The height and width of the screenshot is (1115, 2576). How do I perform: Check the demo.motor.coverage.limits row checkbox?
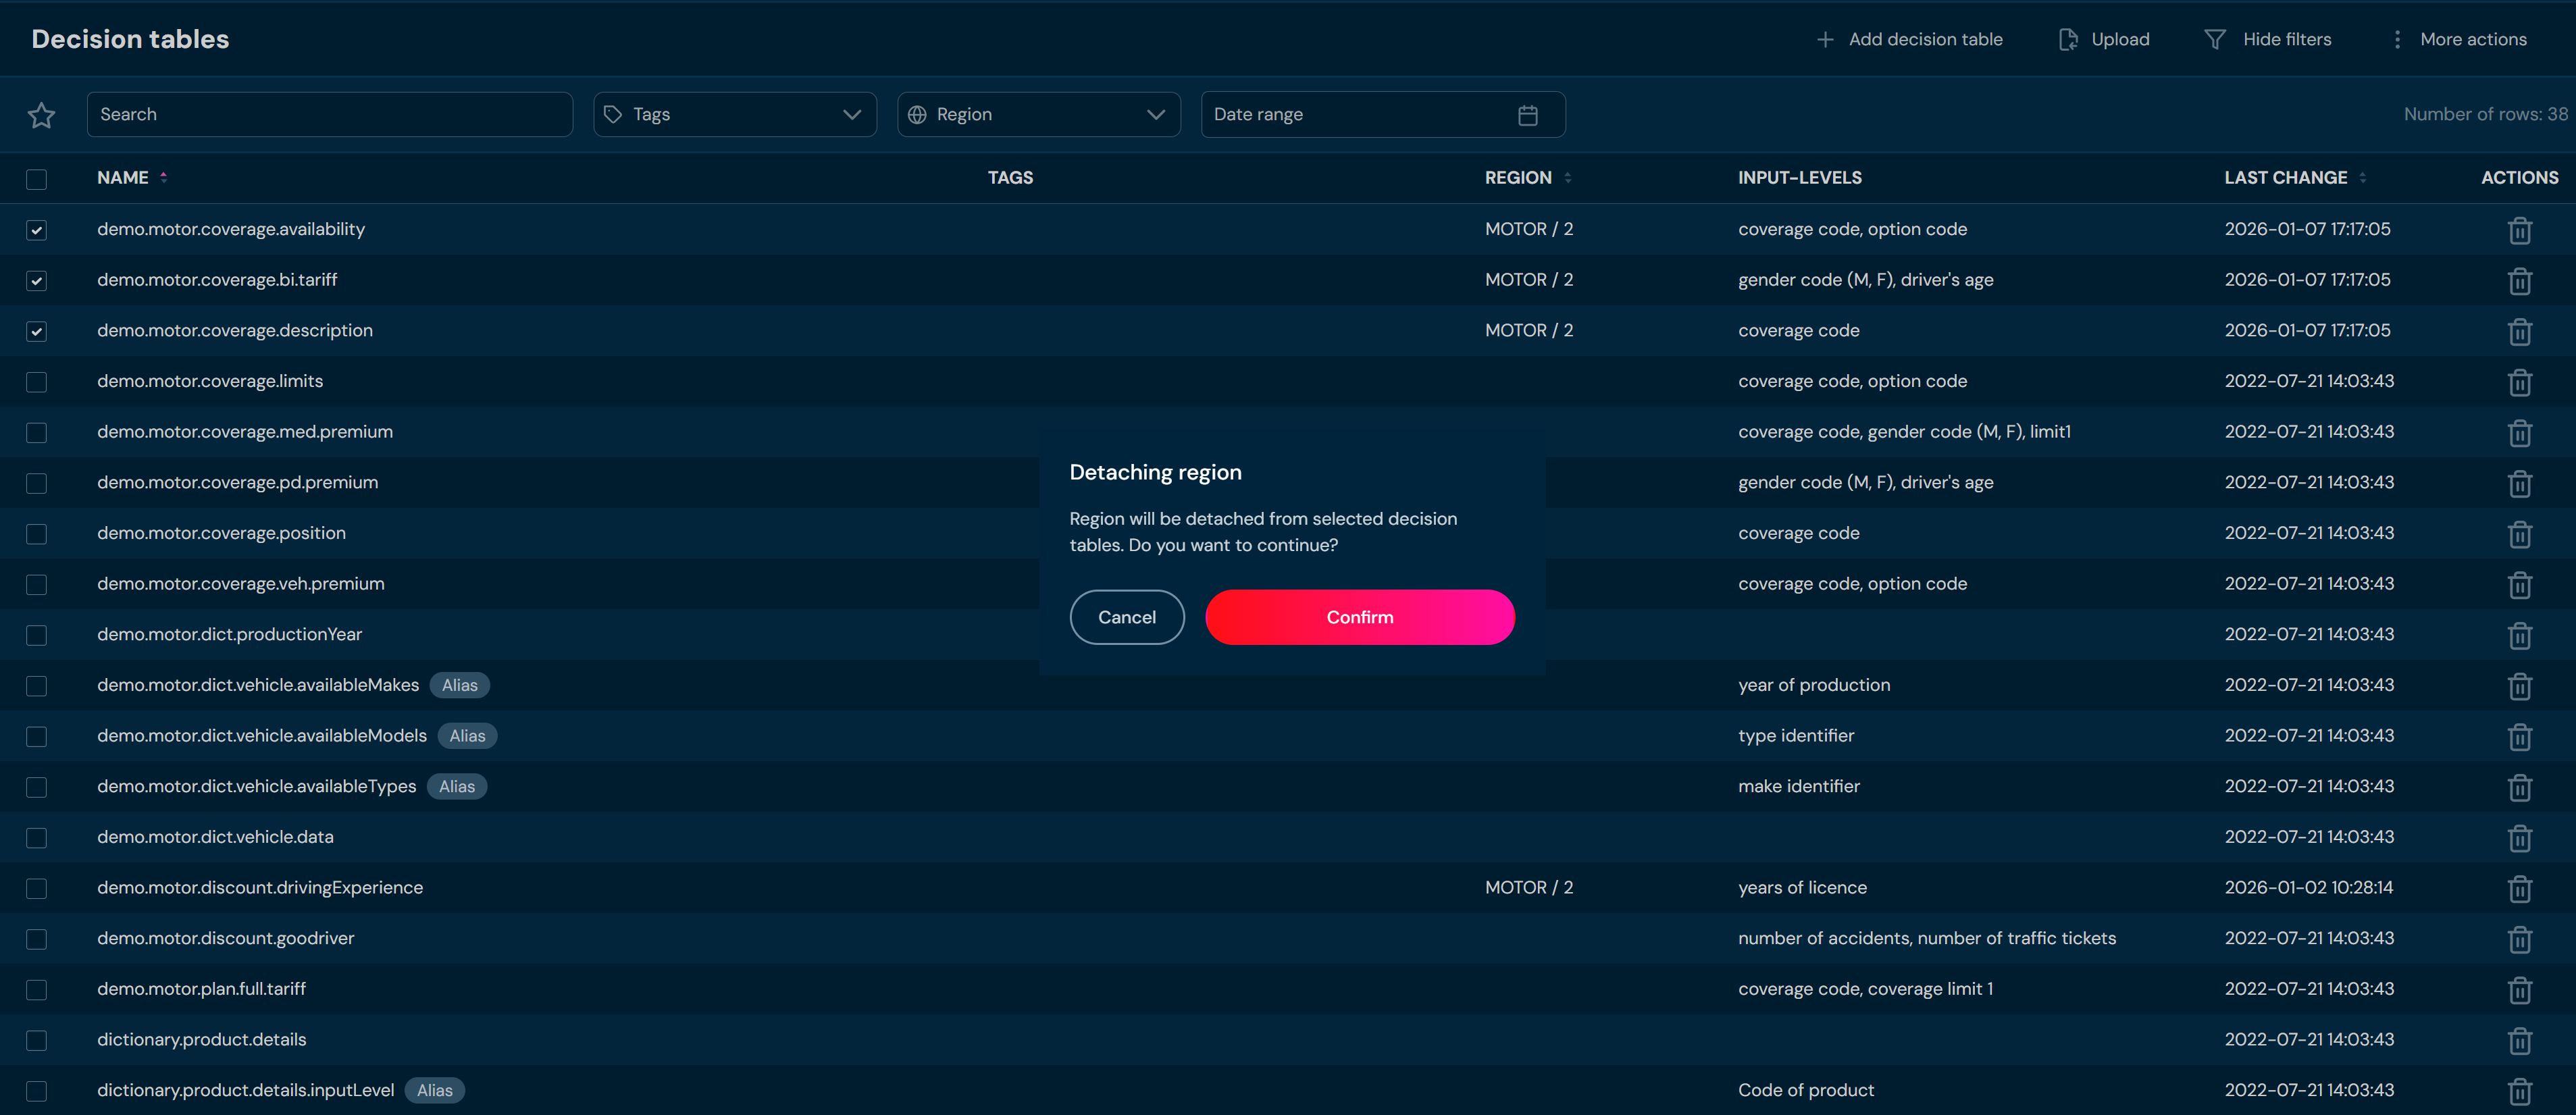(37, 382)
